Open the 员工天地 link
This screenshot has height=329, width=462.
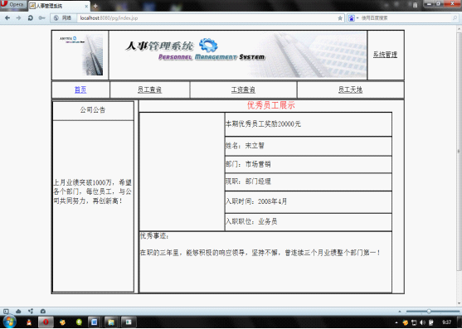pyautogui.click(x=350, y=90)
